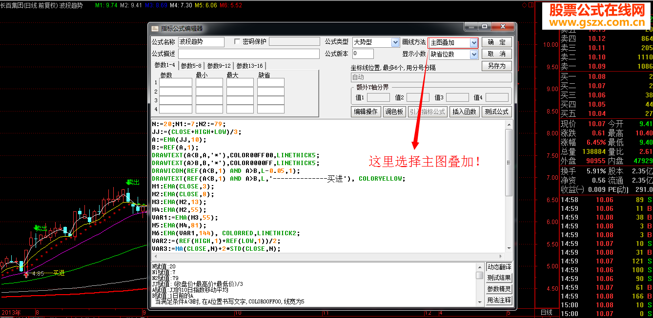Image resolution: width=653 pixels, height=318 pixels.
Task: Open the 显示小数 dropdown showing 缺省位数
Action: click(473, 54)
